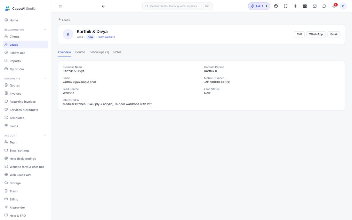Switch theme using the sun icon

tap(295, 6)
